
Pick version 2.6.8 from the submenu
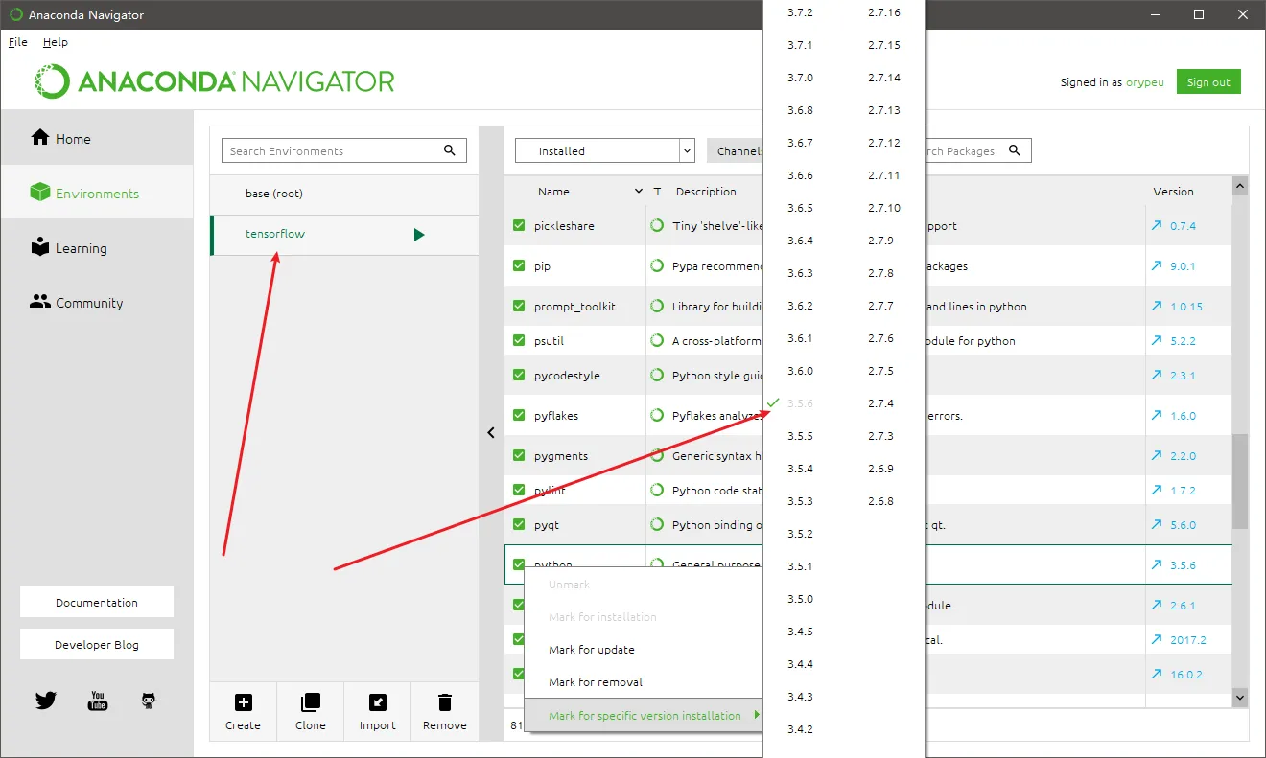(x=880, y=501)
